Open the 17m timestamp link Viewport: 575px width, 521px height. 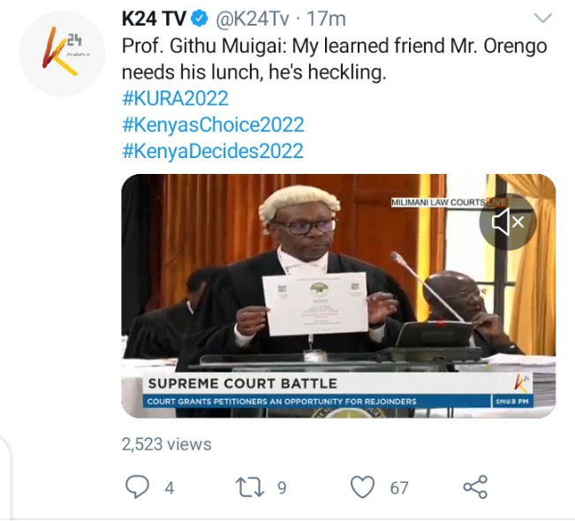tap(326, 19)
